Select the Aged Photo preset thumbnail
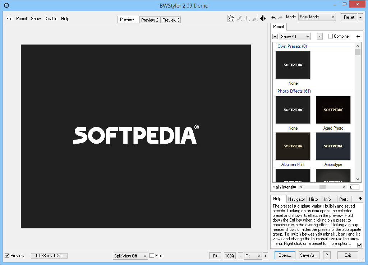The image size is (368, 265). [x=333, y=110]
